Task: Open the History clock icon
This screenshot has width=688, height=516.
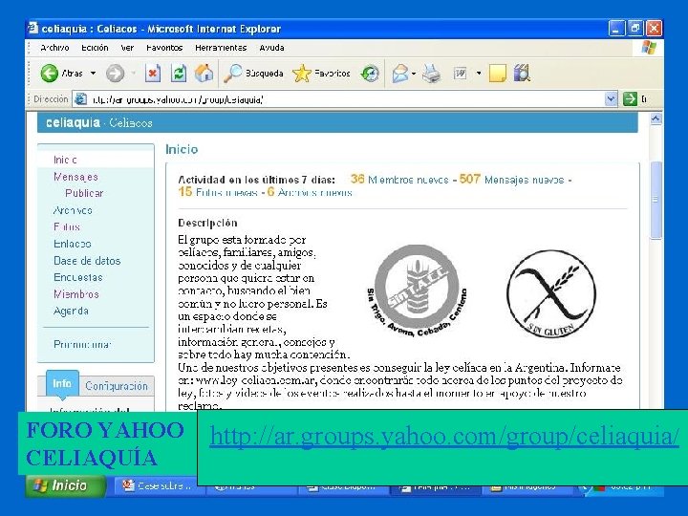Action: (x=370, y=74)
